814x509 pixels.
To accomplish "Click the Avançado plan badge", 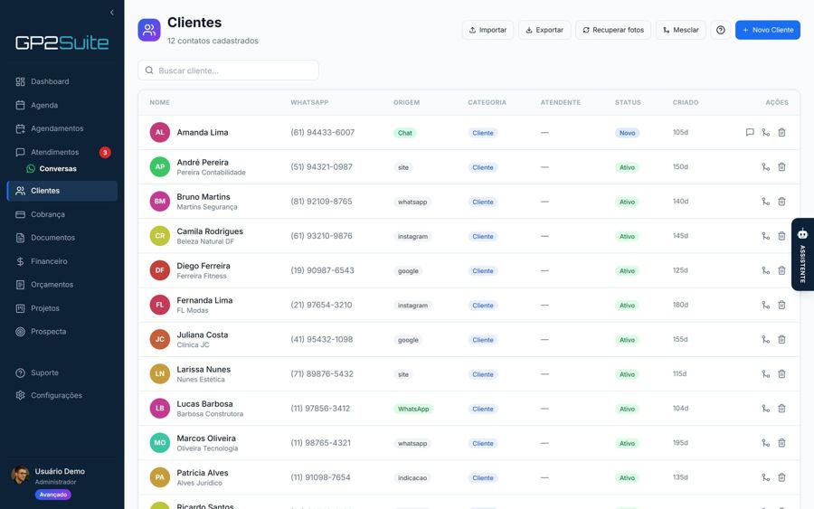I will tap(53, 495).
